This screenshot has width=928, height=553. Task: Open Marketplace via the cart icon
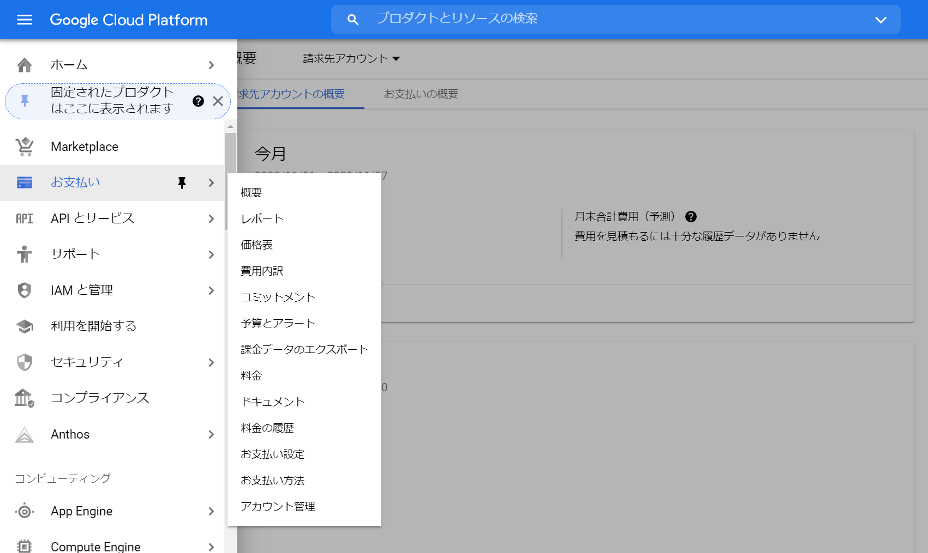(x=24, y=146)
